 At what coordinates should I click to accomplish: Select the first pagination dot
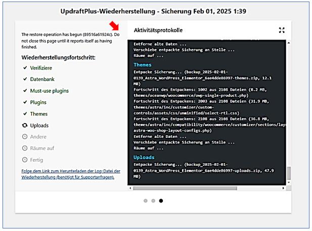pos(146,201)
